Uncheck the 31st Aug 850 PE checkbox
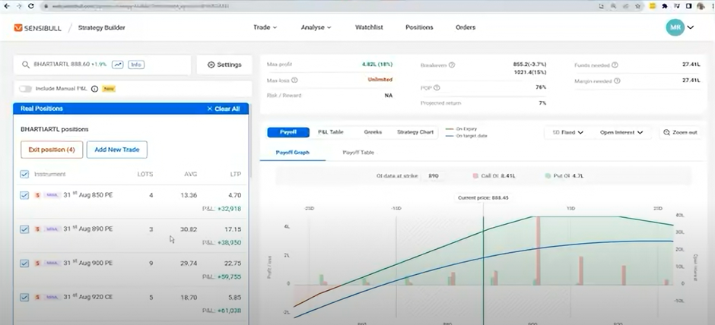The width and height of the screenshot is (715, 325). tap(24, 195)
